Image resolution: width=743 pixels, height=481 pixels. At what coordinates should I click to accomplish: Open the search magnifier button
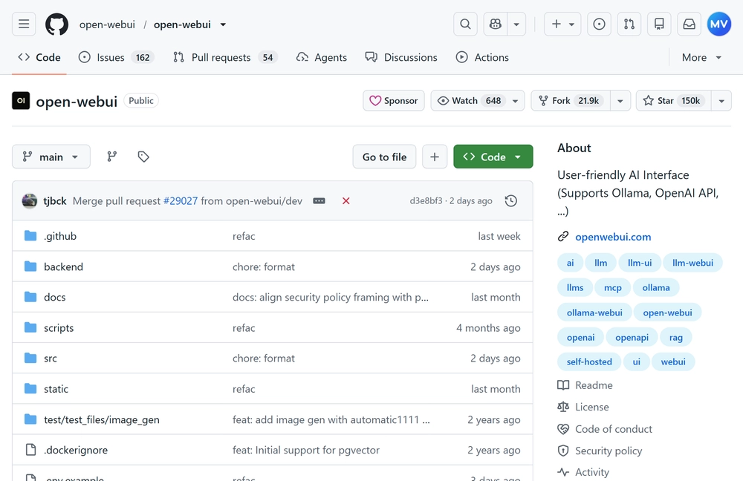(x=465, y=24)
